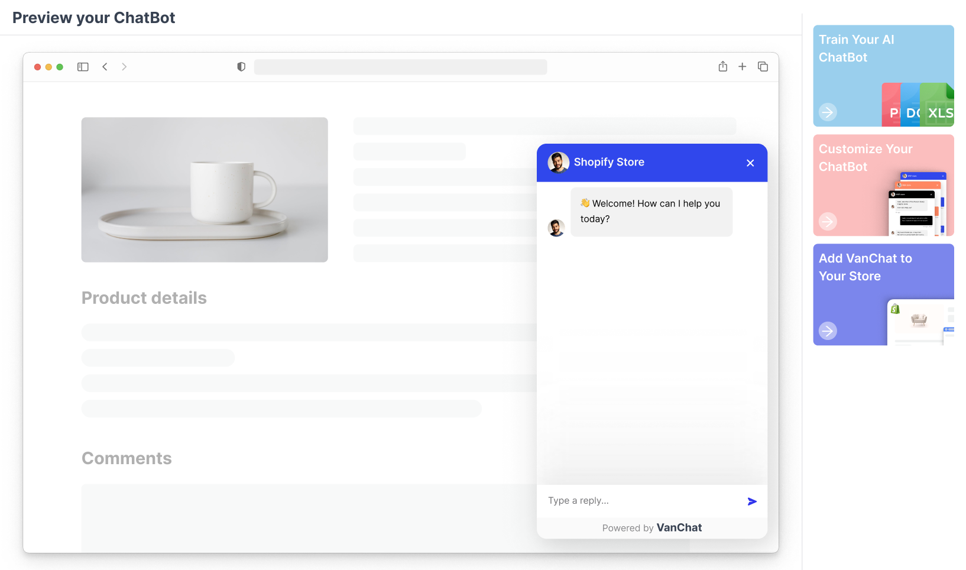Toggle the sidebar icon in preview browser
The height and width of the screenshot is (570, 966).
[x=83, y=67]
